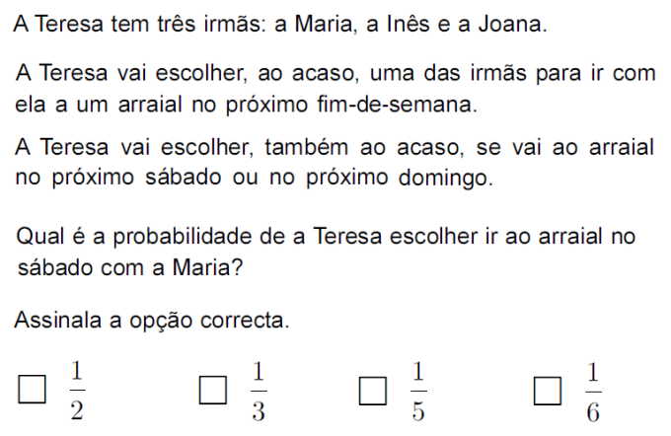Screen dimensions: 671x436
Task: Click the word "Qual" starting the question
Action: click(37, 237)
